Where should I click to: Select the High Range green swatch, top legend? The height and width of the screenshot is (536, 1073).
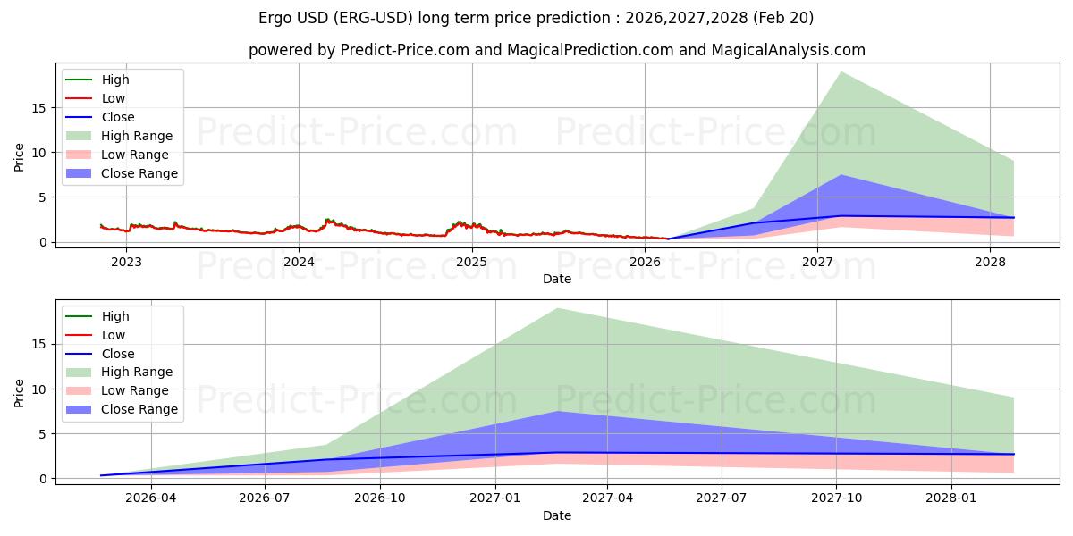pos(79,136)
